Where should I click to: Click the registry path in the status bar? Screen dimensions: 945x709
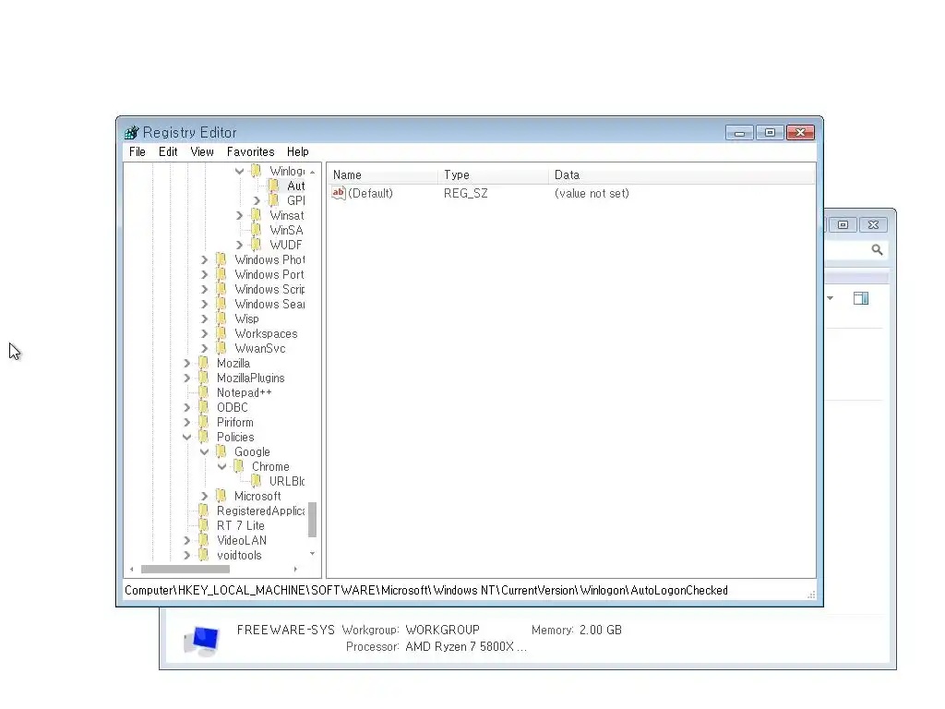426,590
